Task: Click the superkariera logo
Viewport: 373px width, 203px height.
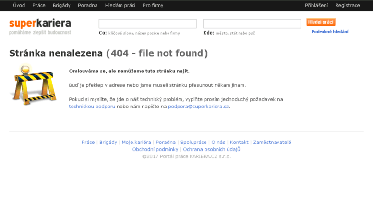Action: [x=40, y=26]
